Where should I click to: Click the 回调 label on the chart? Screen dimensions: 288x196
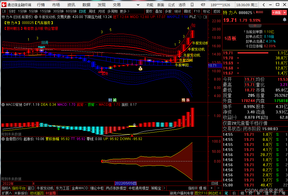click(x=45, y=42)
